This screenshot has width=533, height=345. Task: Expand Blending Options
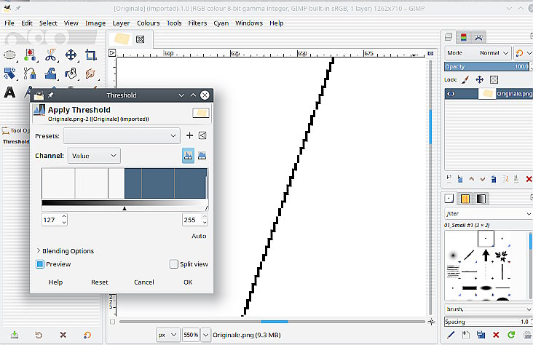pyautogui.click(x=66, y=251)
